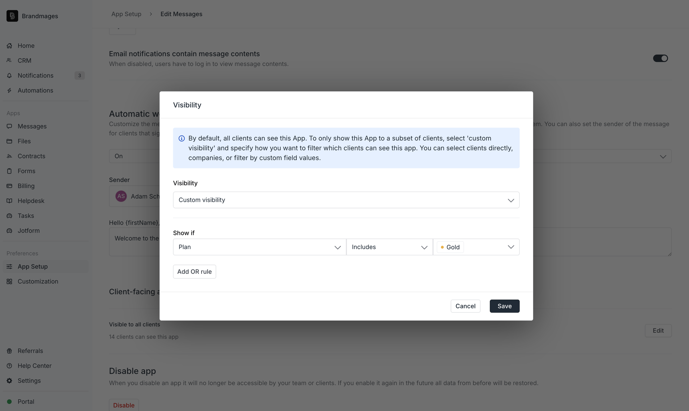Go to Messages in the sidebar

32,126
